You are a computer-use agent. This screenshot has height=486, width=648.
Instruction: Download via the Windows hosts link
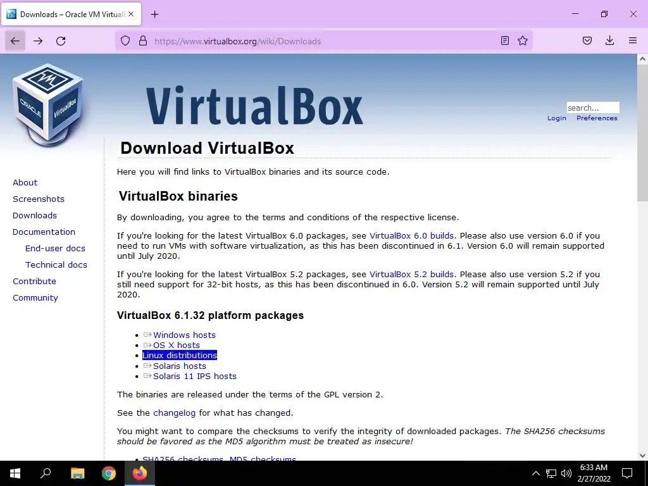(184, 335)
